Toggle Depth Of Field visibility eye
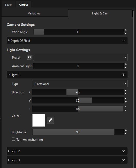Image resolution: width=136 pixels, height=168 pixels. [x=123, y=41]
